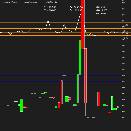Select the "OL: 0.53" reading
The width and height of the screenshot is (131, 131).
(x=101, y=14)
